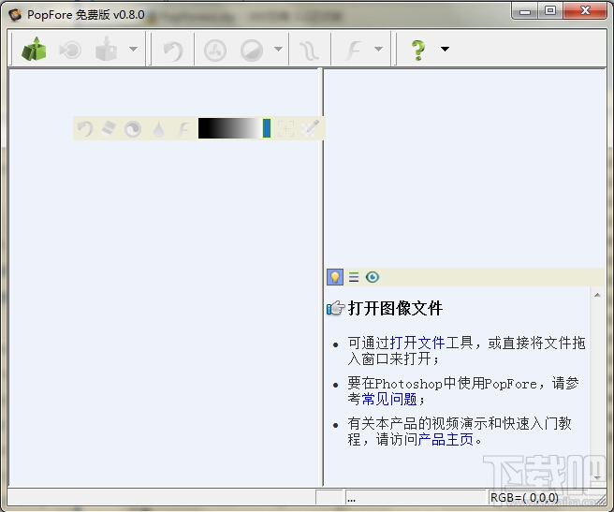Screen dimensions: 614x512
Task: Click the pointing hand icon beside heading
Action: 336,308
